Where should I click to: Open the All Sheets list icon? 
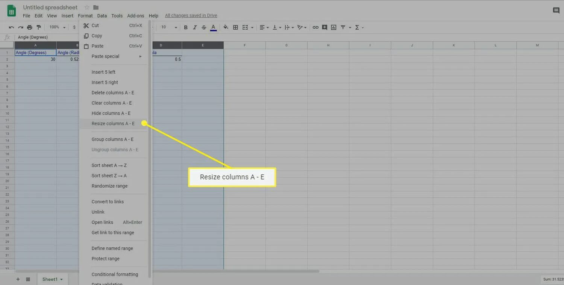[28, 279]
